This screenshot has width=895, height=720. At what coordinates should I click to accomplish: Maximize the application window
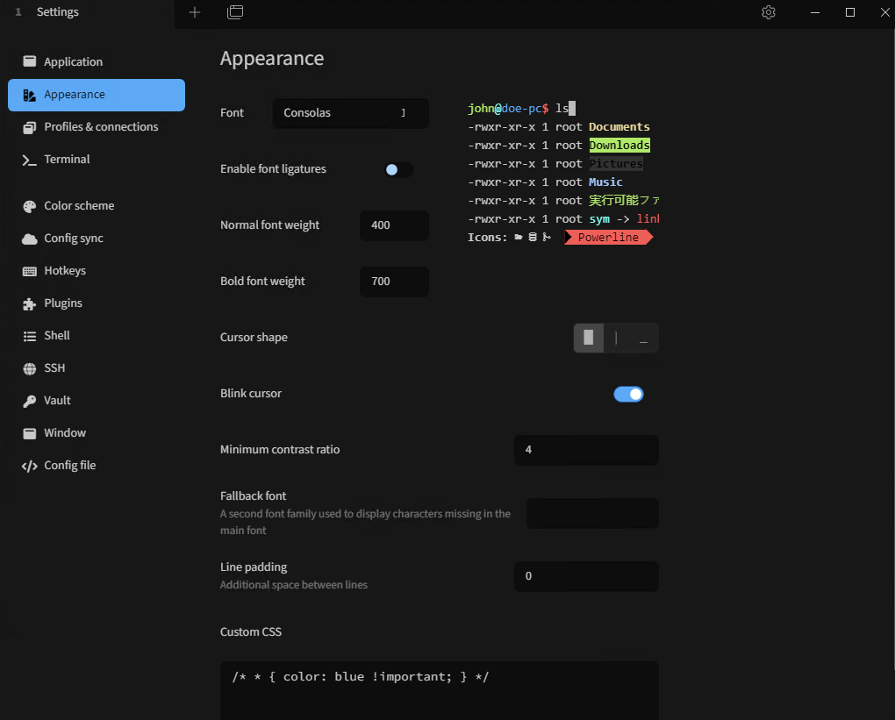tap(850, 12)
